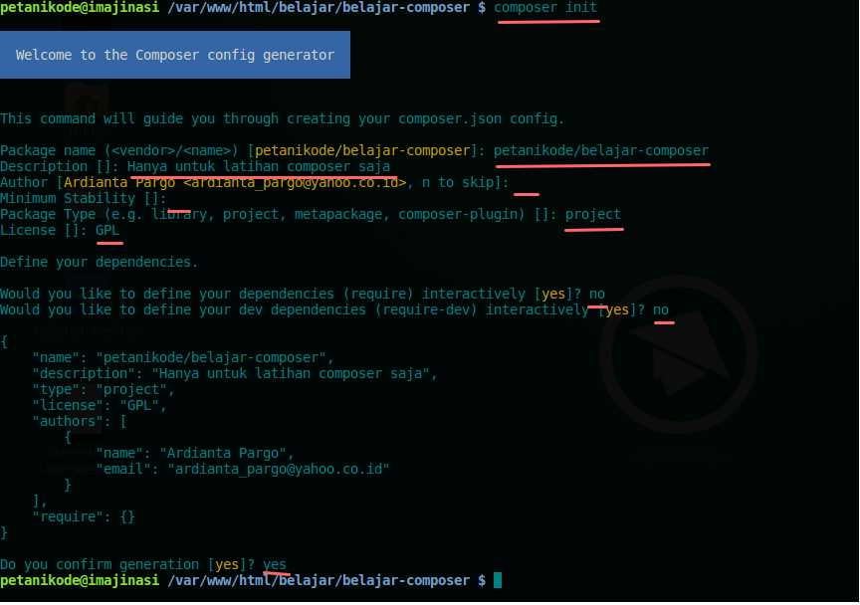Screen dimensions: 860x605
Task: Click the JSON line '"type": "project",'
Action: point(104,389)
